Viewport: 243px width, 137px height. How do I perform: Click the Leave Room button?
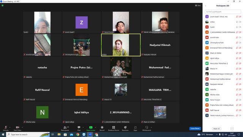pyautogui.click(x=195, y=129)
